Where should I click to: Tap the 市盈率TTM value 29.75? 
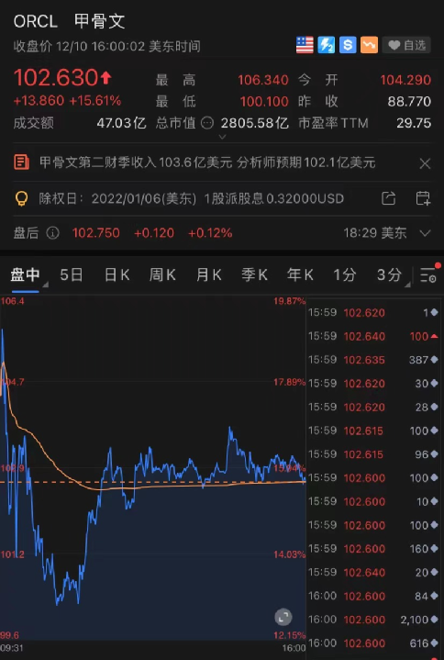(414, 123)
